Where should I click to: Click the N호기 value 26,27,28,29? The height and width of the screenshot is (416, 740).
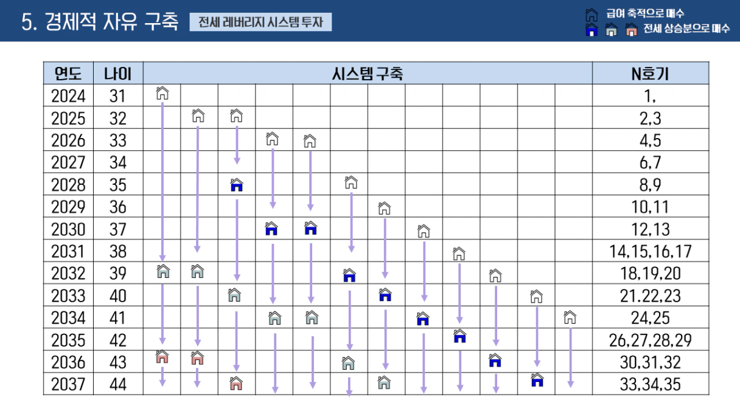pos(651,340)
